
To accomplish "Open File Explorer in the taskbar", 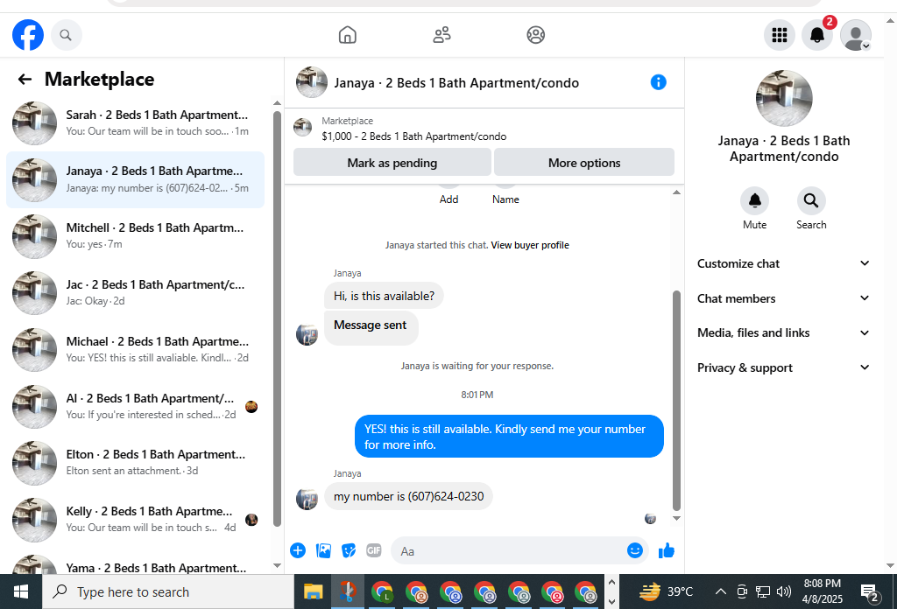I will coord(313,591).
